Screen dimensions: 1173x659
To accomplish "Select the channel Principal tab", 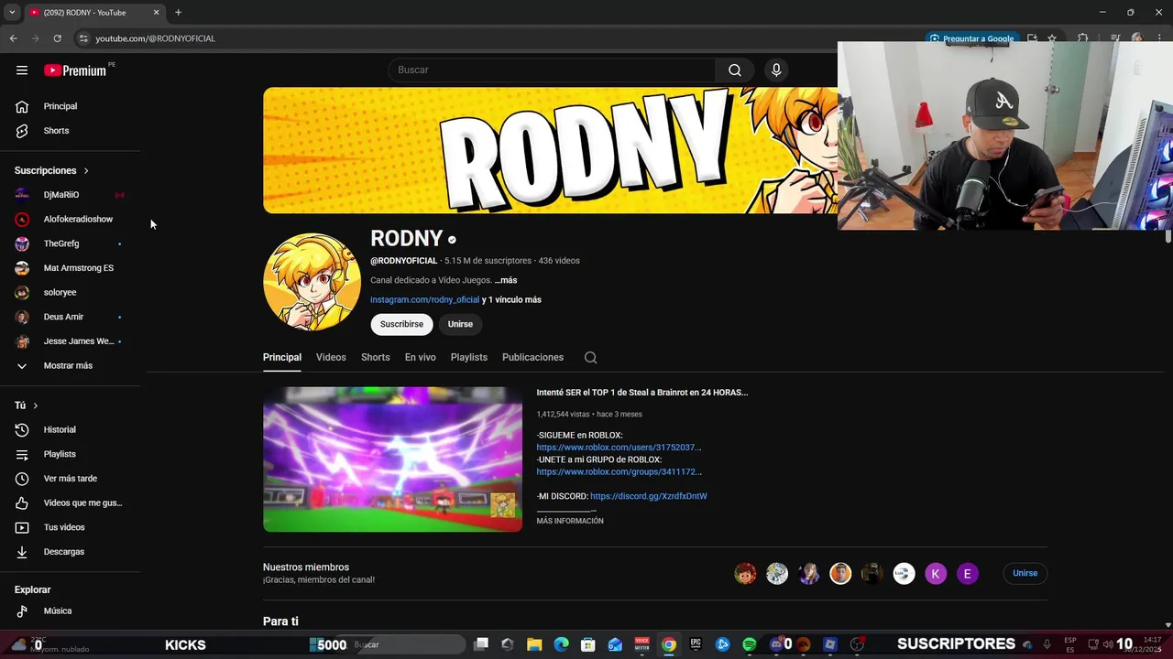I will point(282,357).
